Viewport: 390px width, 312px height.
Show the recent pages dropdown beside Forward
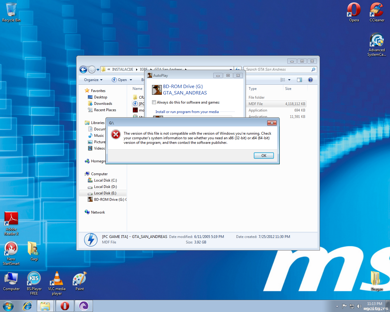pos(98,70)
